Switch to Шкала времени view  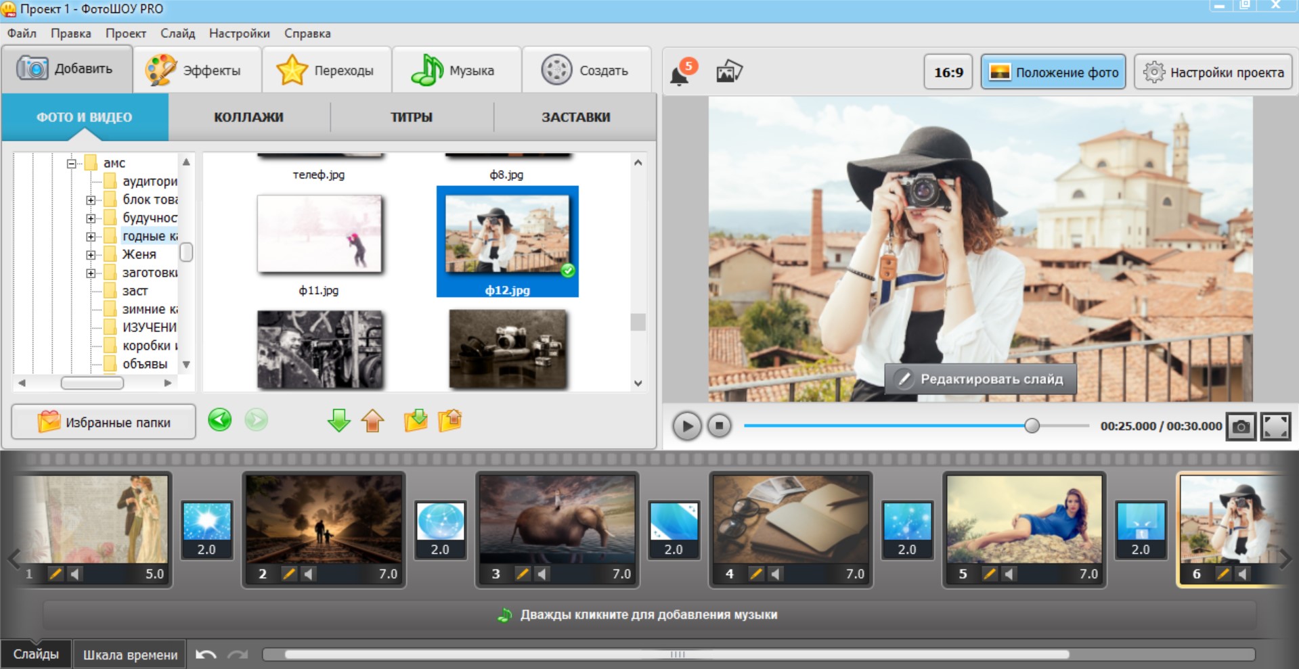pos(130,655)
